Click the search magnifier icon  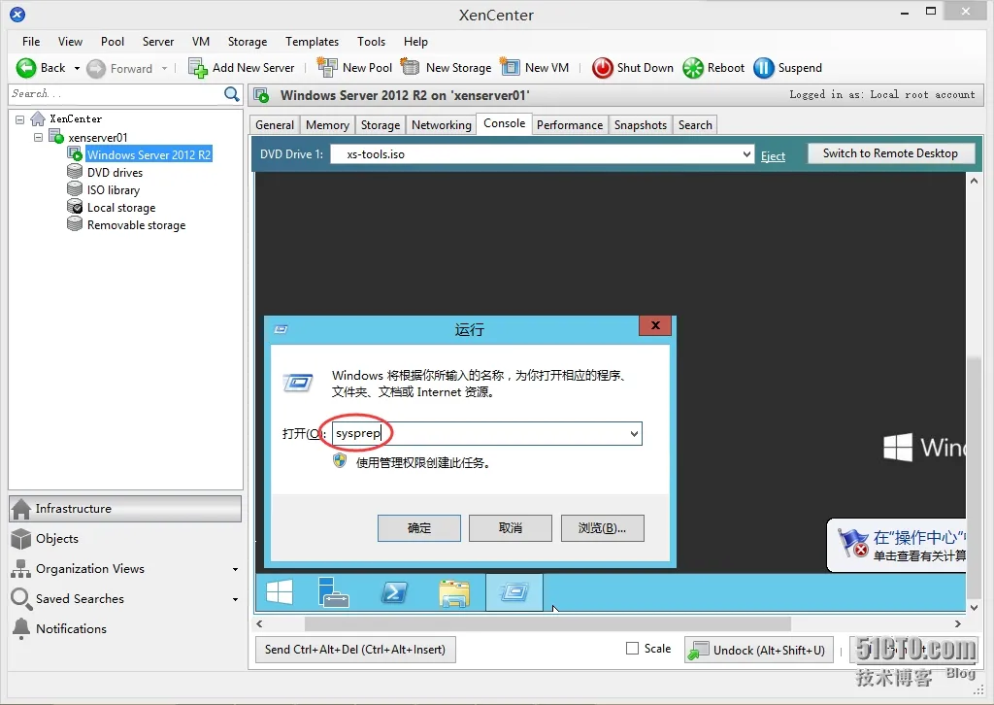[232, 94]
